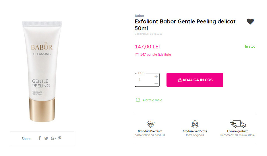Share product on Twitter
Viewport: 267px width, 156px height.
tap(46, 139)
